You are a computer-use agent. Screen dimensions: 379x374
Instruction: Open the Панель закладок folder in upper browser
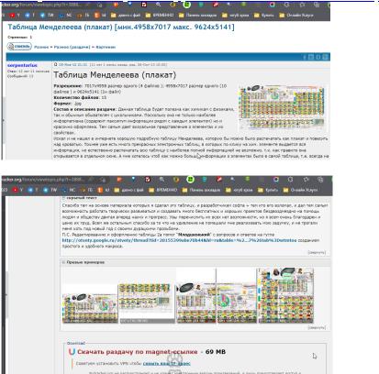197,15
